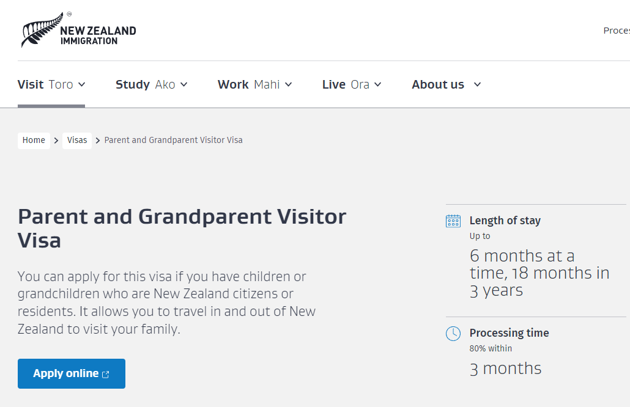Image resolution: width=630 pixels, height=407 pixels.
Task: Expand the Study Ako menu chevron
Action: tap(184, 84)
